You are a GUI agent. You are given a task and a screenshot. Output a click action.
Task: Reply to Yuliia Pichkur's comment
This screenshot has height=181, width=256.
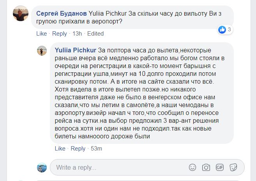[78, 149]
